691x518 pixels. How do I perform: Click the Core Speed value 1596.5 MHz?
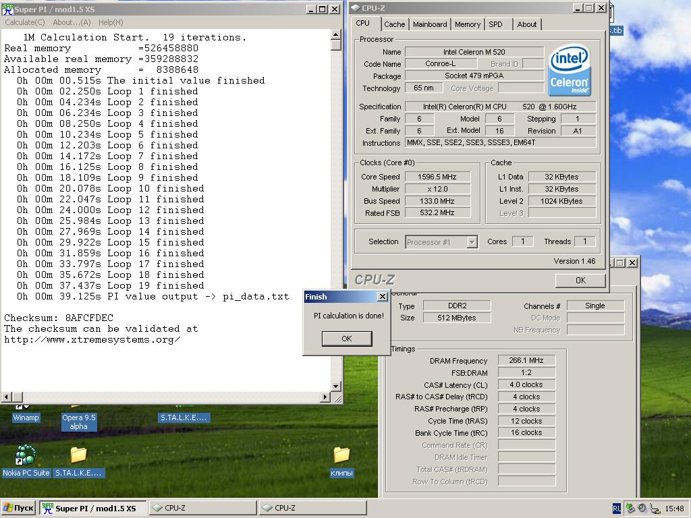pyautogui.click(x=437, y=177)
